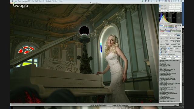
Task: Open the Apple menu
Action: pyautogui.click(x=12, y=1)
